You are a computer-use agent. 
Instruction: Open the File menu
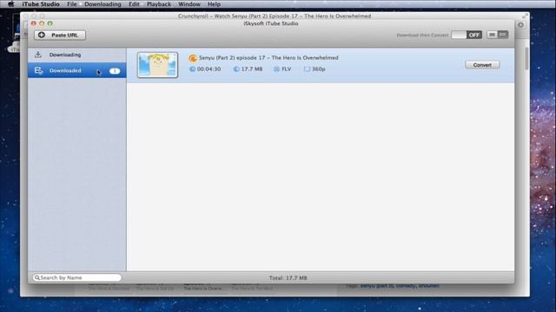(72, 4)
